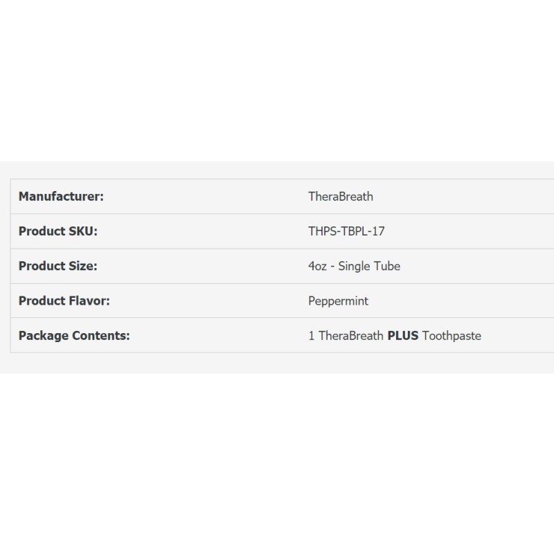Click the word SKU in the label
This screenshot has width=554, height=554.
pyautogui.click(x=83, y=231)
